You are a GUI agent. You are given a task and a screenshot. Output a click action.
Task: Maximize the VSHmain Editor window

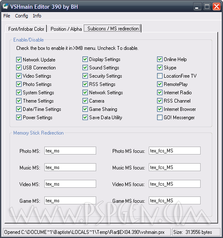point(207,7)
